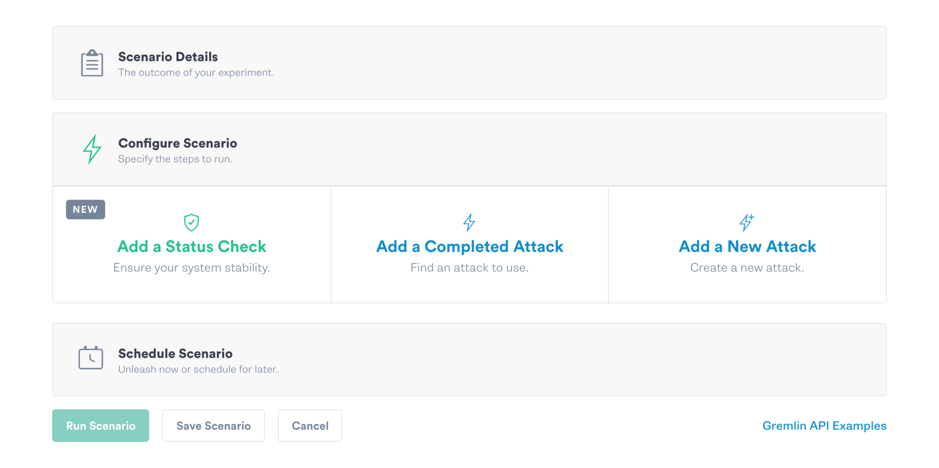939x468 pixels.
Task: Open the Scenario Details section
Action: click(x=168, y=57)
